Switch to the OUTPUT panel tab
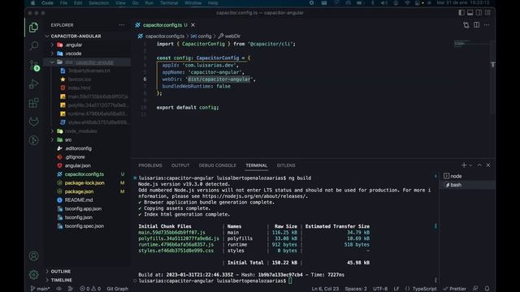This screenshot has width=520, height=292. [x=180, y=165]
